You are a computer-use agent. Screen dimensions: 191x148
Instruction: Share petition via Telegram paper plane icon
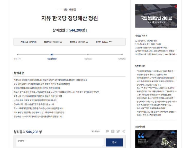tap(124, 131)
